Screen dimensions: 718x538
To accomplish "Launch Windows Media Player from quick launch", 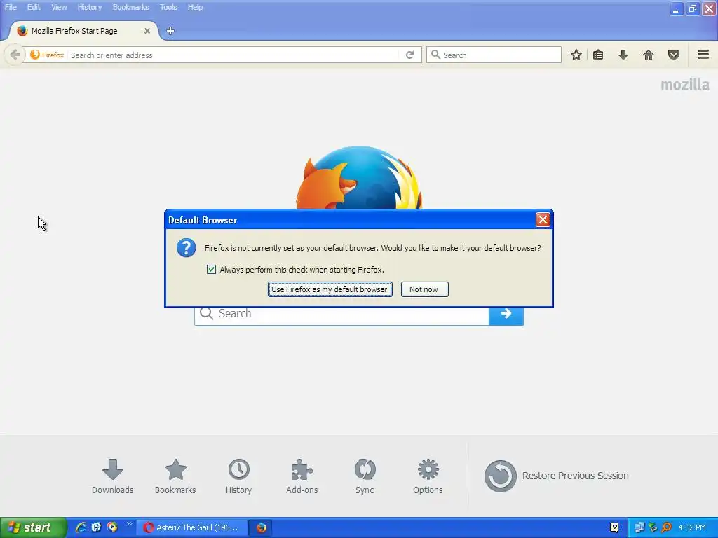I will (x=112, y=527).
